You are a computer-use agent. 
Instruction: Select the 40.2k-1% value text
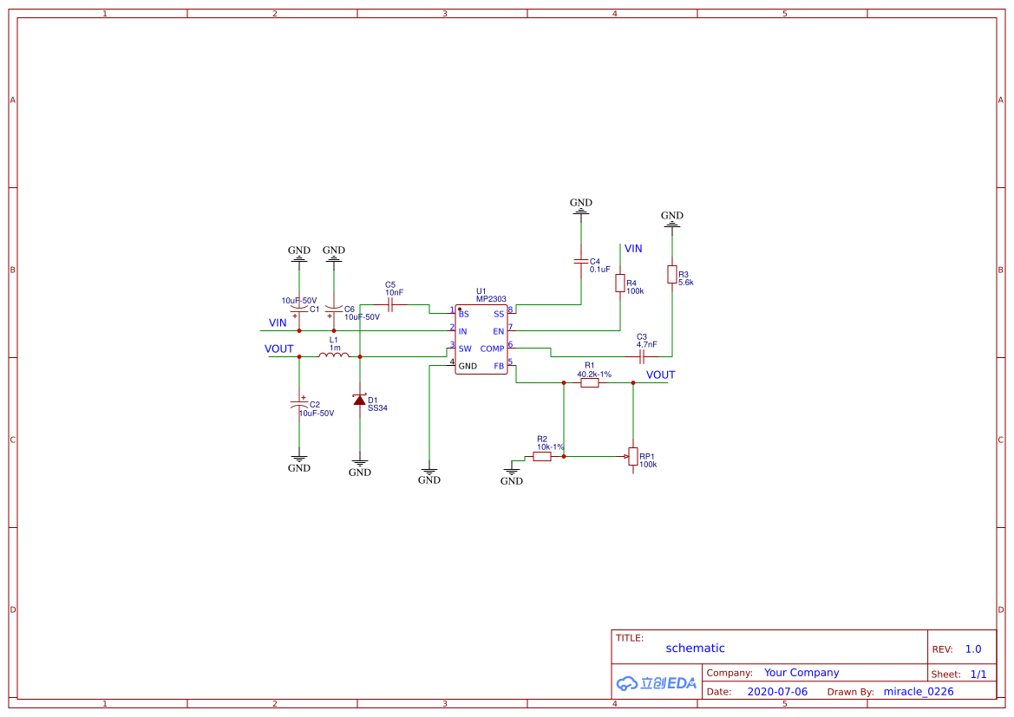[593, 375]
